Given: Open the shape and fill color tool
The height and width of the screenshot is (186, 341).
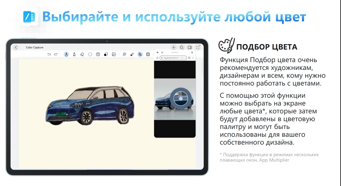Looking at the screenshot, I should coord(106,54).
